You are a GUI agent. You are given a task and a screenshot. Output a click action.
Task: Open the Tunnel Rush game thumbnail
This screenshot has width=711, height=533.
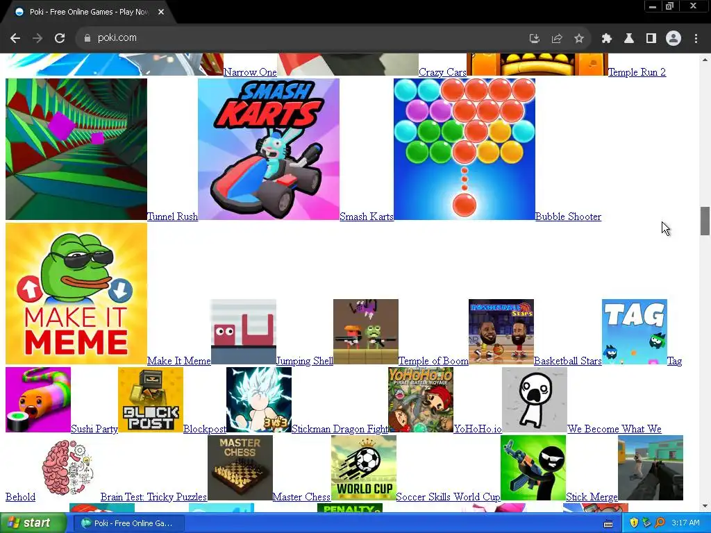click(x=76, y=149)
